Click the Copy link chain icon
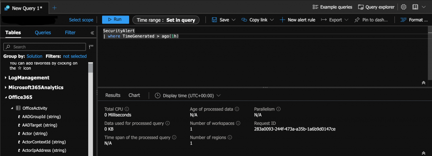432x156 pixels. pos(244,20)
